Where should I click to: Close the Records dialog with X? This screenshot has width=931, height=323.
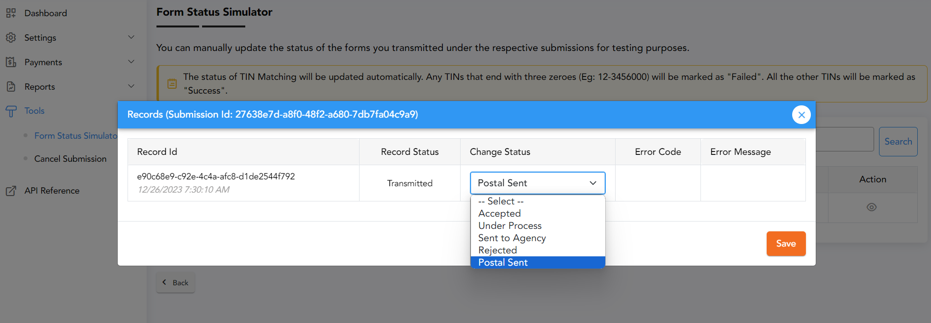[x=801, y=115]
